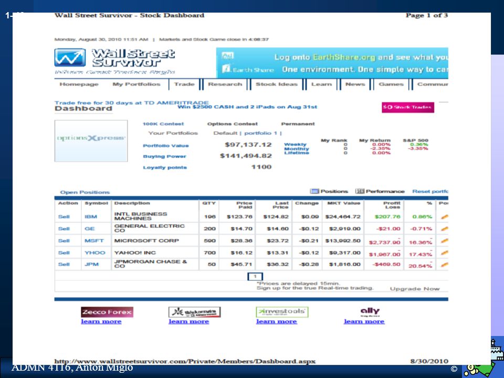Open the JPM symbol link

pos(91,265)
